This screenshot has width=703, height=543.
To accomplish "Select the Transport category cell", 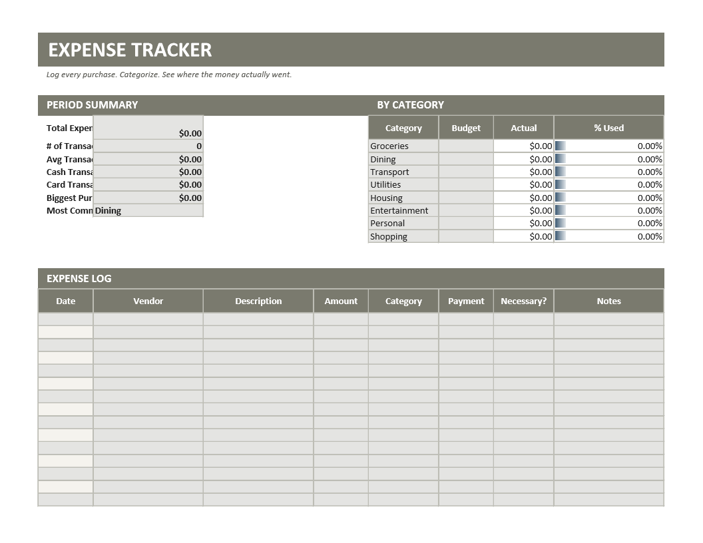I will pyautogui.click(x=403, y=172).
